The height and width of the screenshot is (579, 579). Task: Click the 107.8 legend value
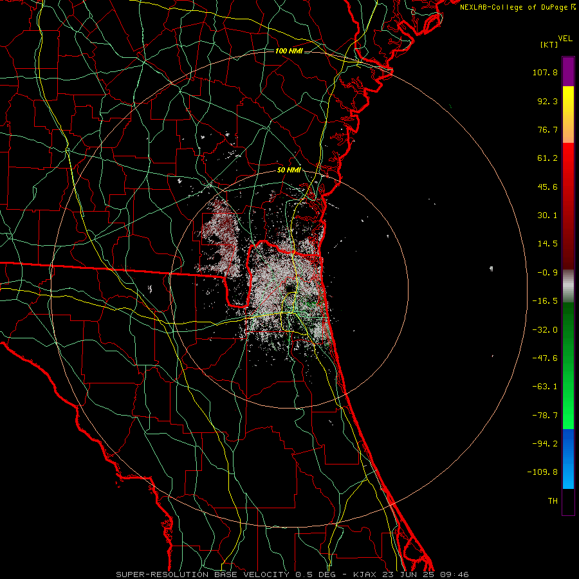[x=545, y=72]
